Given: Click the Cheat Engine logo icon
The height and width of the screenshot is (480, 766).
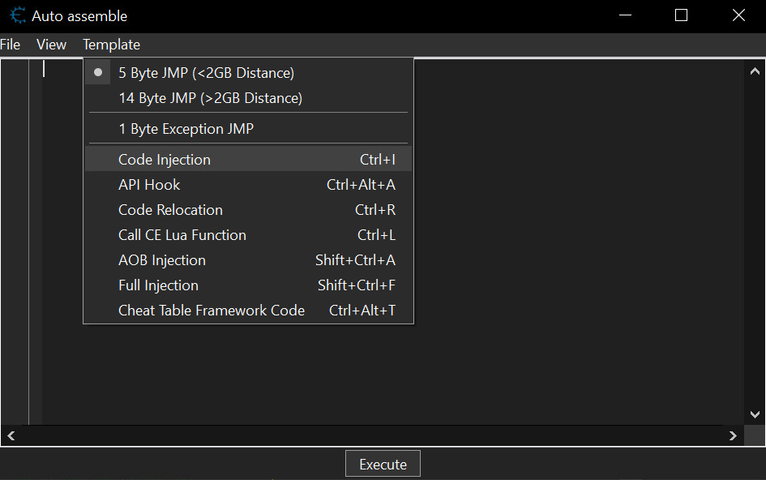Looking at the screenshot, I should coord(18,15).
